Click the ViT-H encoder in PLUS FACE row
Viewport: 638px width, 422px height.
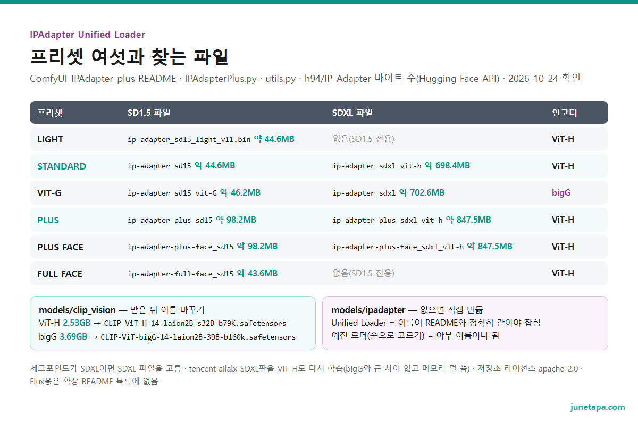coord(563,247)
